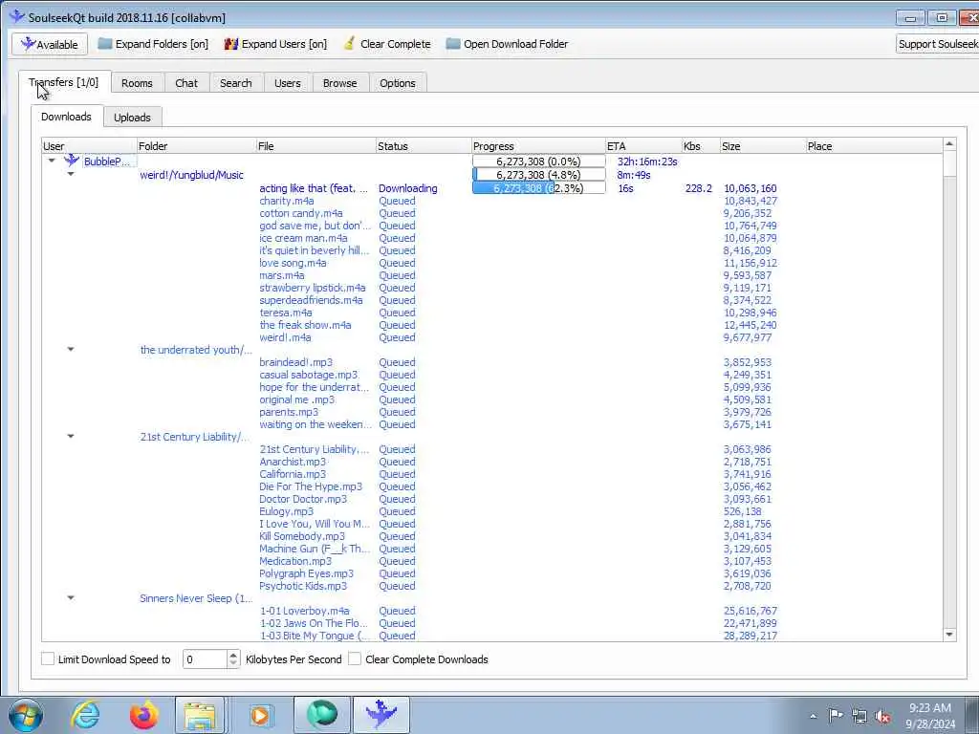Open Windows Media Player from the taskbar
This screenshot has height=734, width=979.
pos(260,715)
